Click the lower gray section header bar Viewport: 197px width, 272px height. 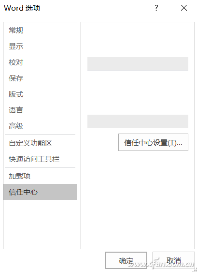tap(138, 121)
